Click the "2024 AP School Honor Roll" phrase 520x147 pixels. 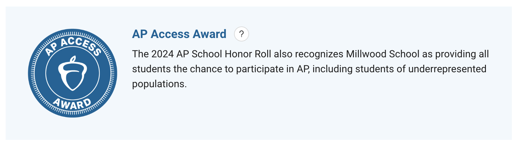click(x=211, y=54)
